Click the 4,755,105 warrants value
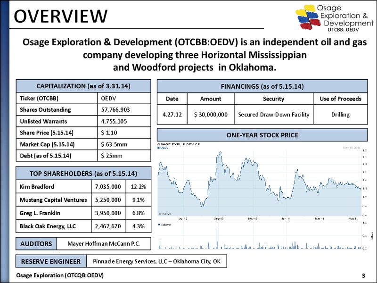The height and width of the screenshot is (283, 377). point(114,121)
